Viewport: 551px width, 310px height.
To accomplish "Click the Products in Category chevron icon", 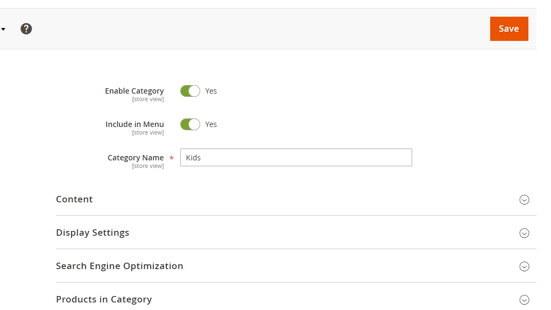I will [524, 299].
